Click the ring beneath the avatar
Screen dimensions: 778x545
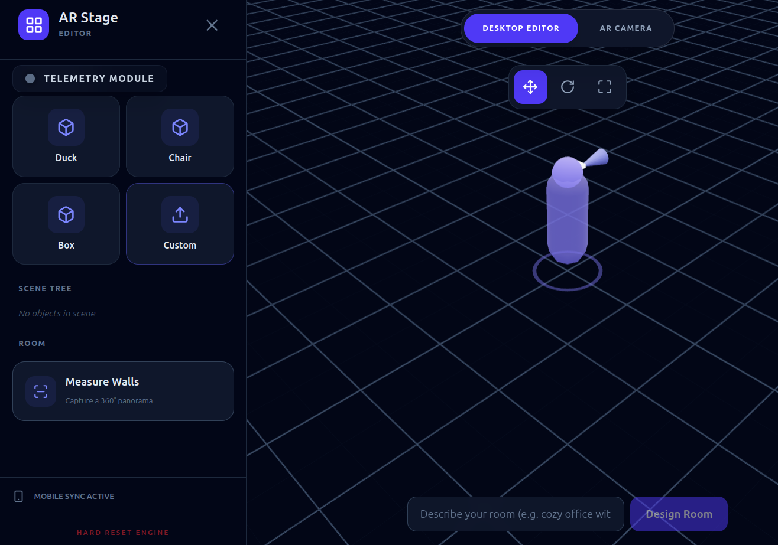[x=568, y=272]
